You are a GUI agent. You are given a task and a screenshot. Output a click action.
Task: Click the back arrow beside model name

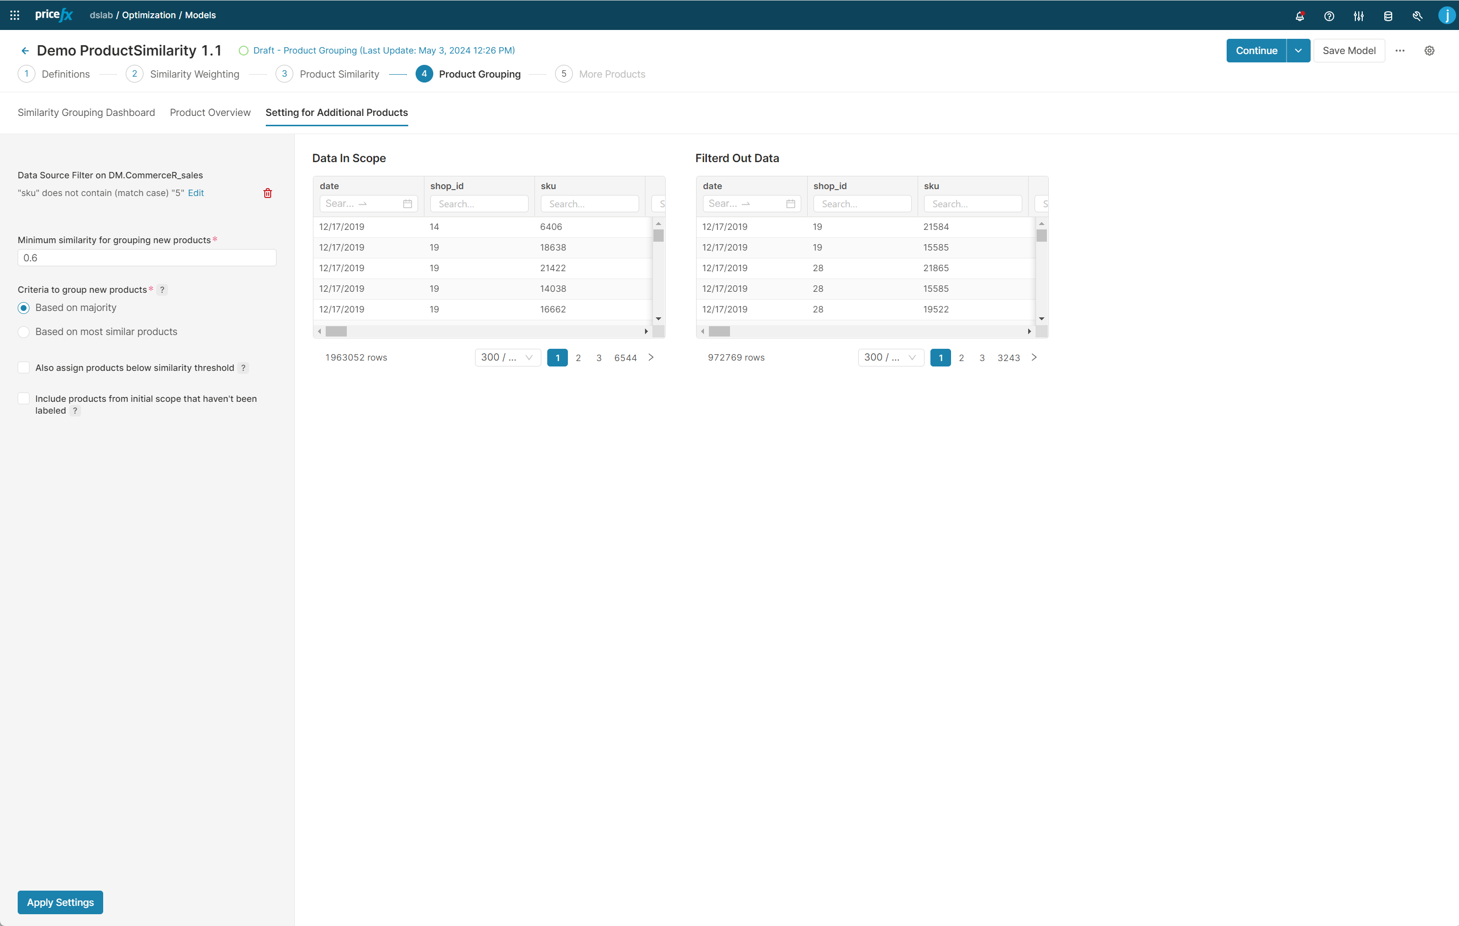(x=25, y=51)
